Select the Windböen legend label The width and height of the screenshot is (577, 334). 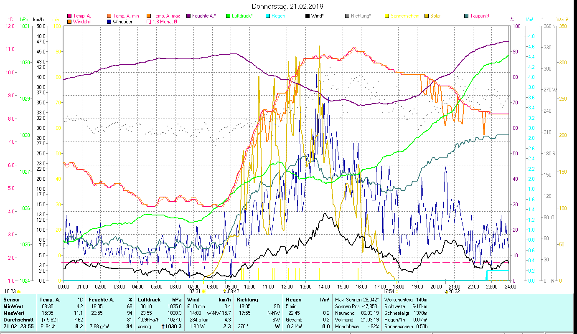coord(123,22)
